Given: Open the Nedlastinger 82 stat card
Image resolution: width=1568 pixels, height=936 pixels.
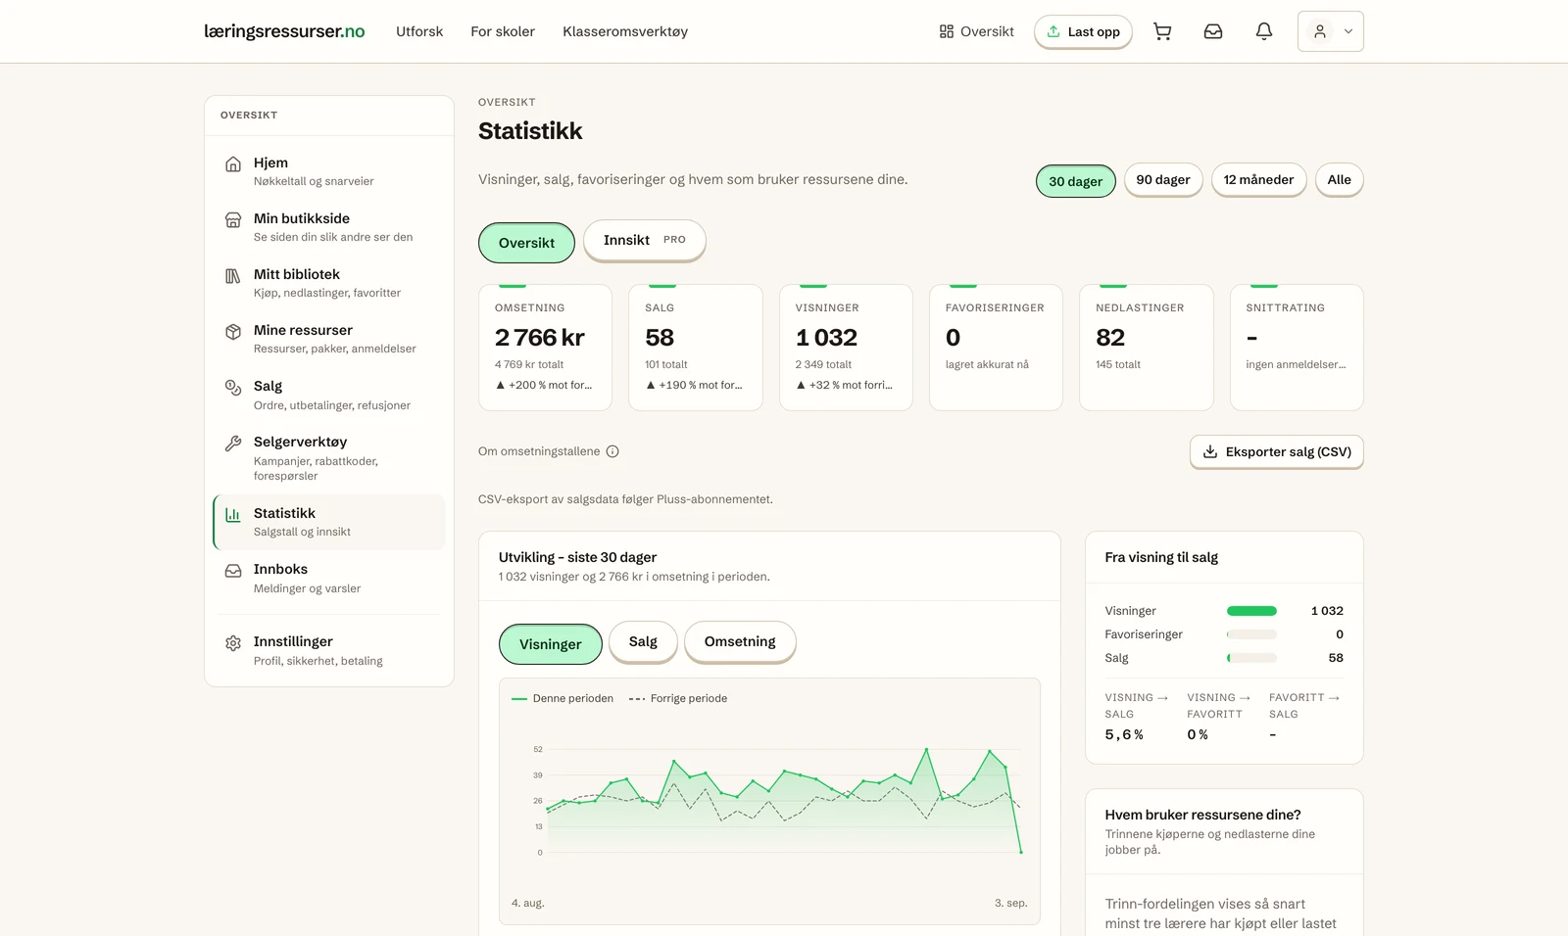Looking at the screenshot, I should (1147, 348).
